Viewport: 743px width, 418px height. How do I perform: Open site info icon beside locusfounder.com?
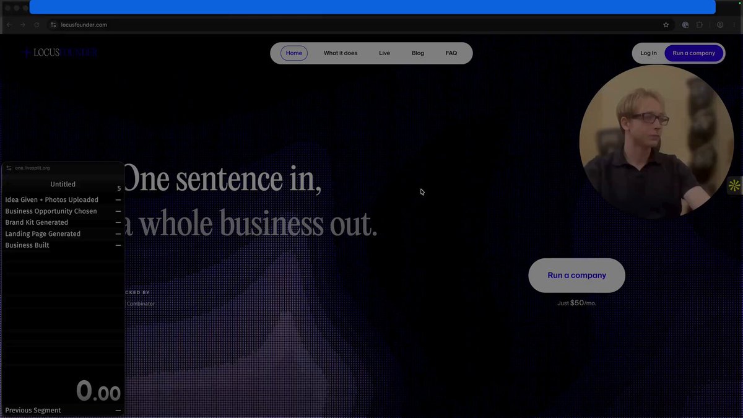pos(54,25)
